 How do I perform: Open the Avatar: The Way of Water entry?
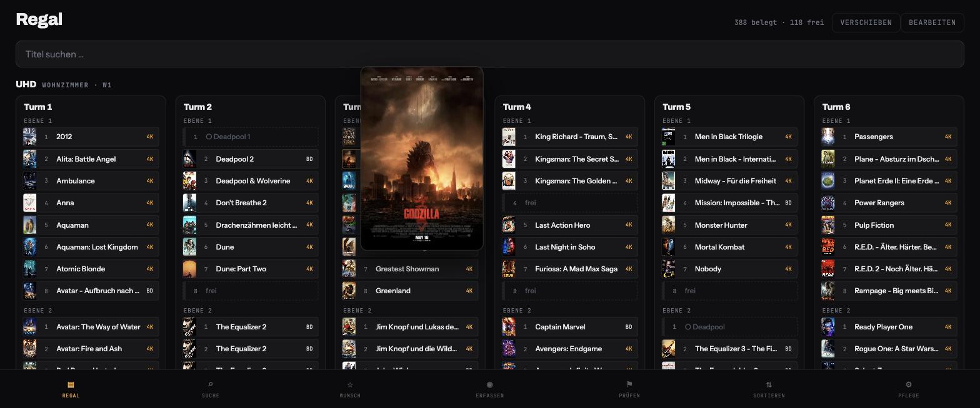pyautogui.click(x=91, y=327)
